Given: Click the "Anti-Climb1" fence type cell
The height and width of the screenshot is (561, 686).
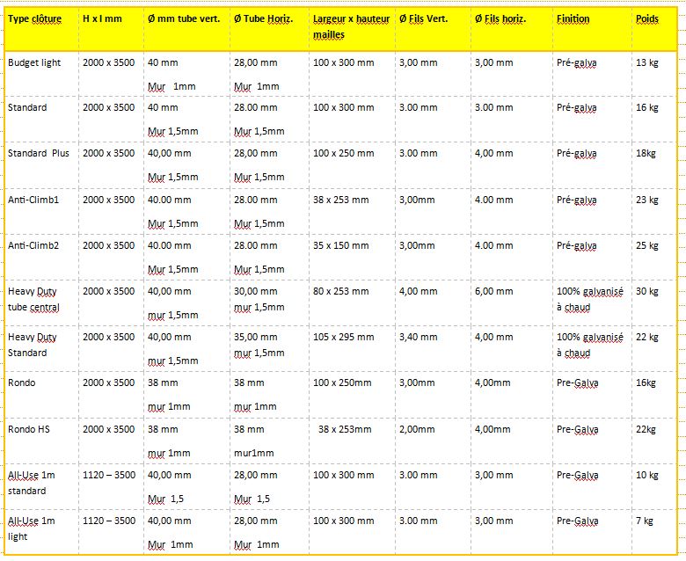Looking at the screenshot, I should 33,200.
